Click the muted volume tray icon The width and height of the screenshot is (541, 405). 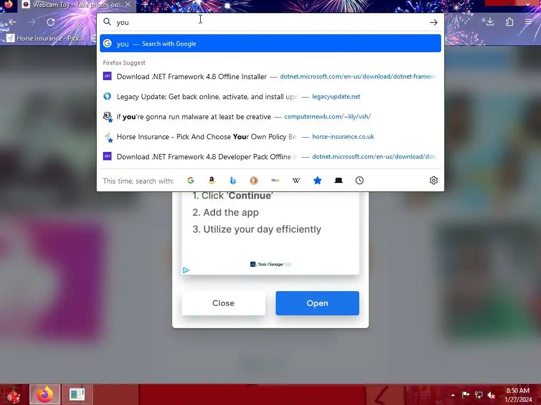(x=491, y=395)
